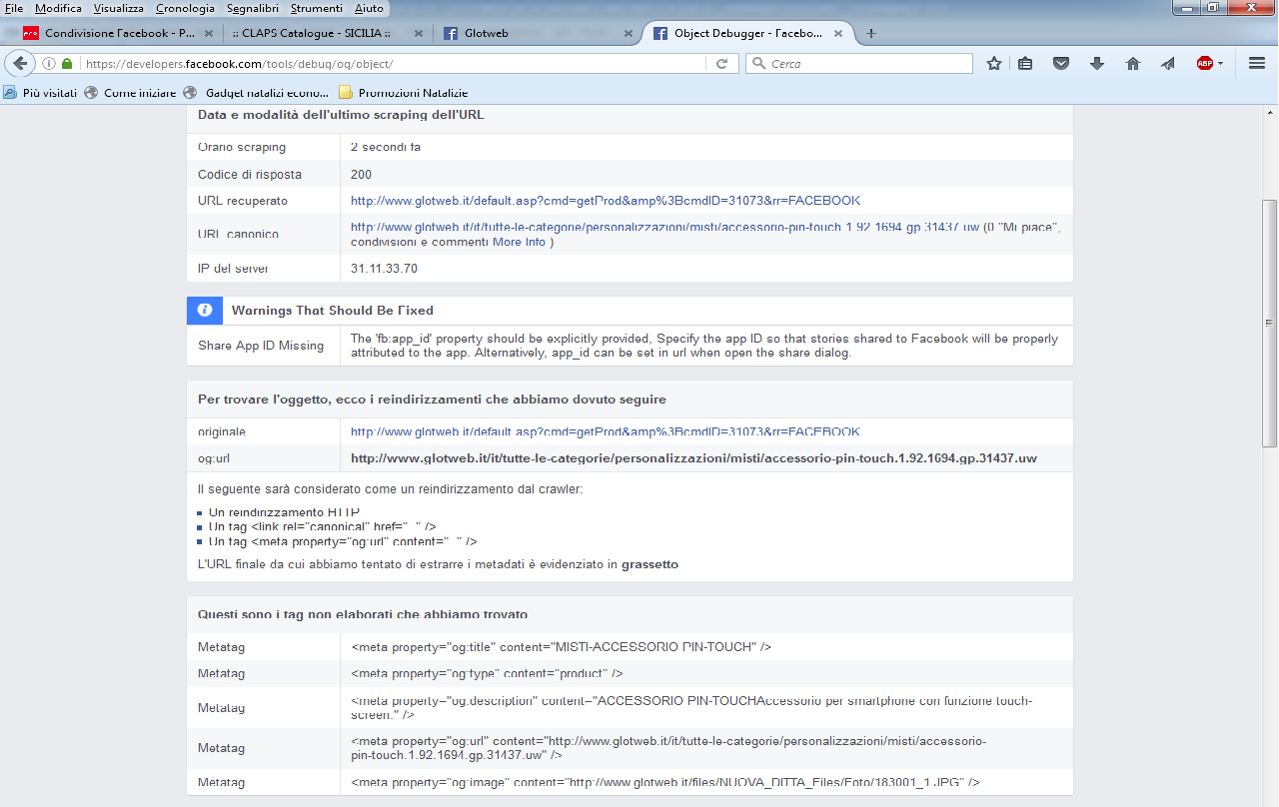Click the browser back arrow button
The width and height of the screenshot is (1279, 807).
pos(19,63)
